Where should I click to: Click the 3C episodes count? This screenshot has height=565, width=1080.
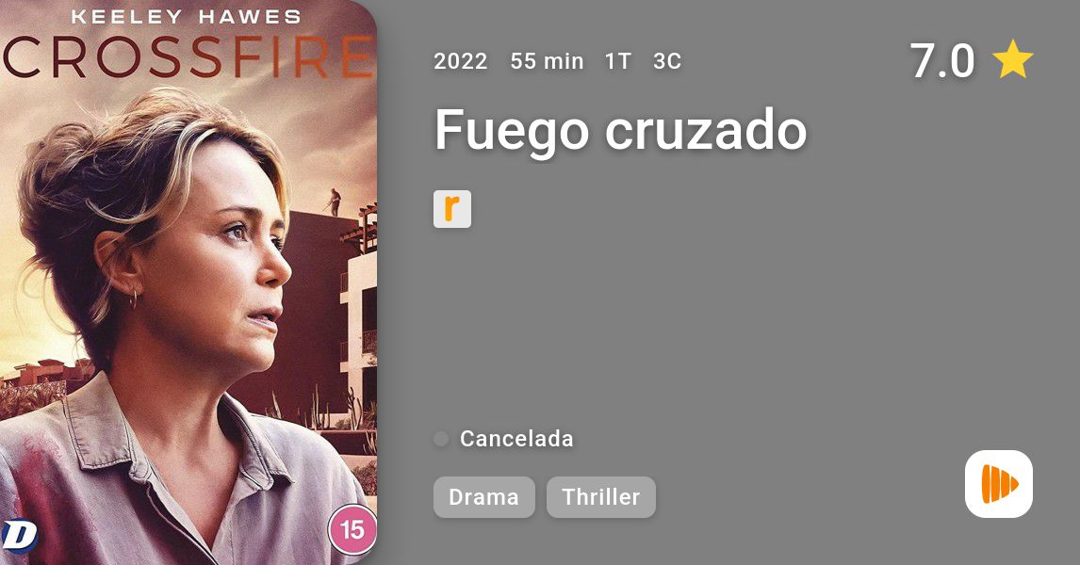(666, 61)
